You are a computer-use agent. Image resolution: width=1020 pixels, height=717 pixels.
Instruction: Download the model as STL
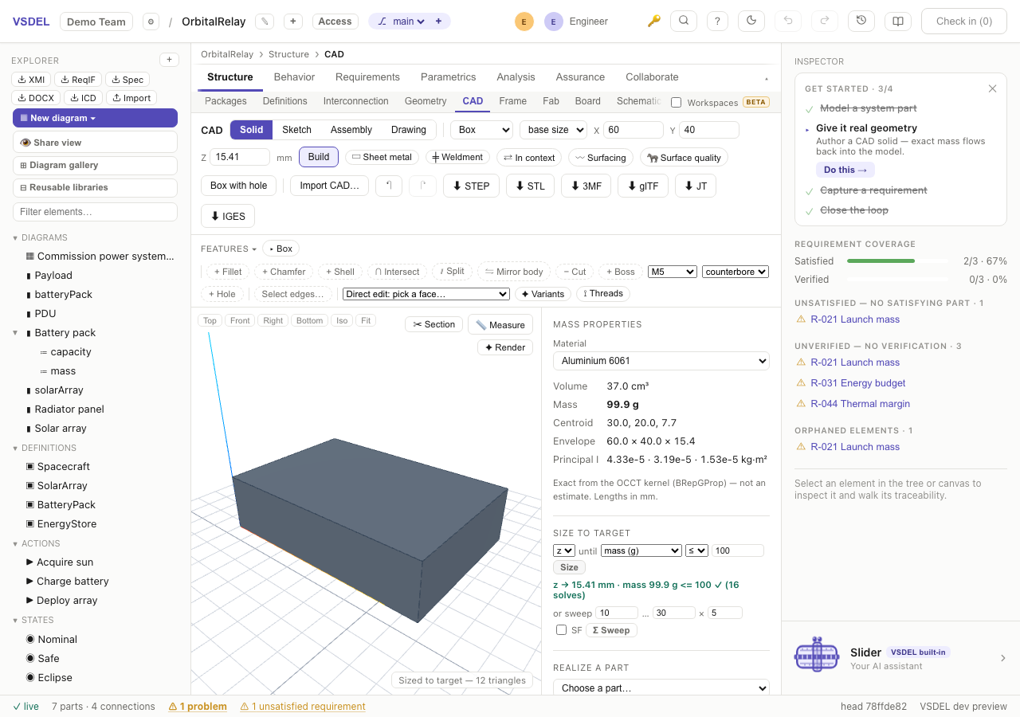coord(530,186)
